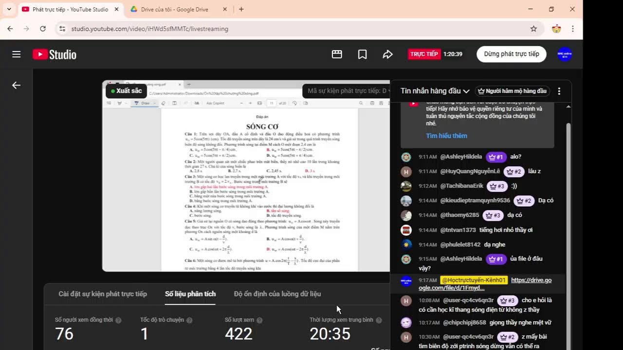Expand the Tin nhắn hàng đầu dropdown
Image resolution: width=623 pixels, height=350 pixels.
(435, 91)
